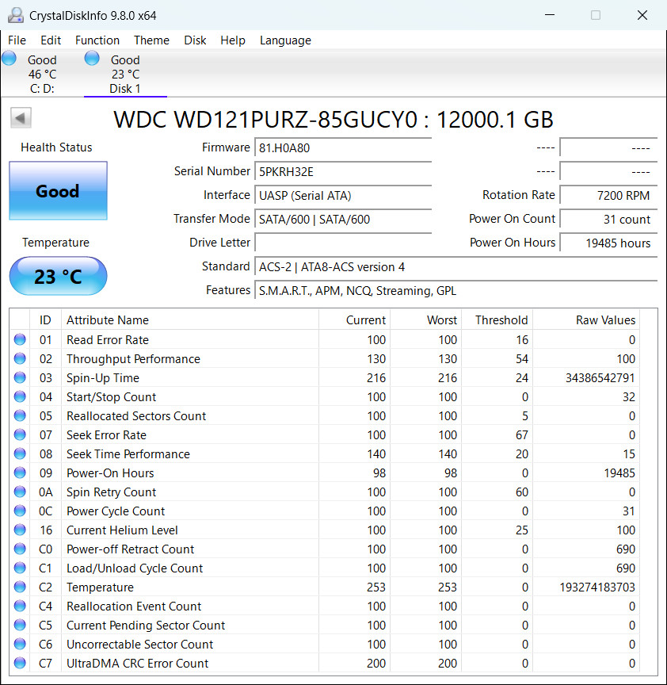Click the Good health status button
This screenshot has height=685, width=667.
pos(58,190)
